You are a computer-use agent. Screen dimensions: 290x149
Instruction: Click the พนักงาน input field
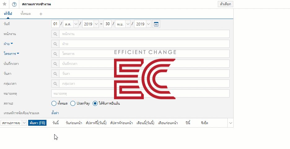tap(144, 34)
